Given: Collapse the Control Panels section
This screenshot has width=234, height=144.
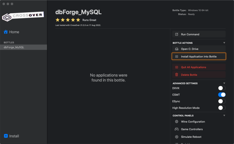Looking at the screenshot, I should click(x=224, y=116).
